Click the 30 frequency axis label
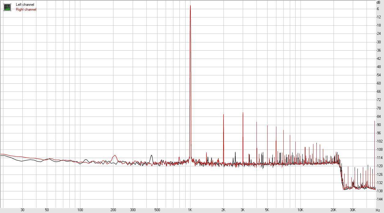Screen dimensions: 384x213 point(22,210)
